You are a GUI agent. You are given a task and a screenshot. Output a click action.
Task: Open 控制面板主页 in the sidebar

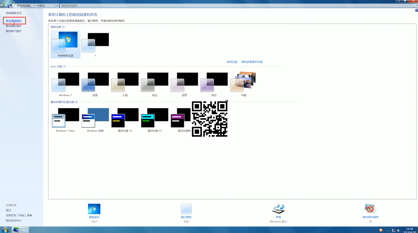[14, 13]
